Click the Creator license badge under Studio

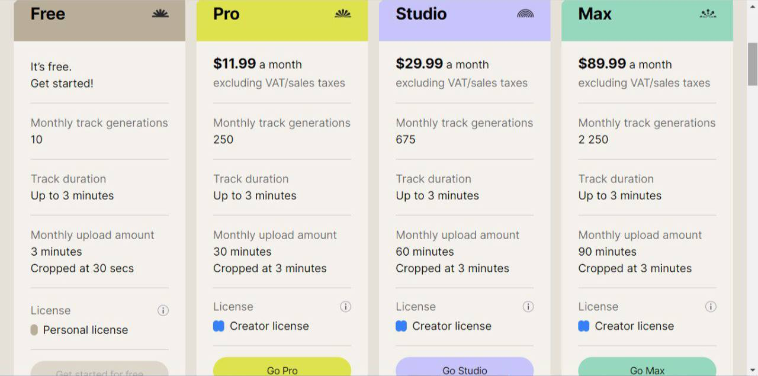(x=401, y=326)
